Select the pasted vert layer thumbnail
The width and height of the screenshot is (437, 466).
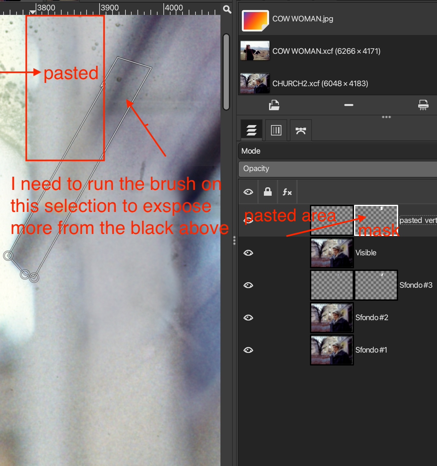click(332, 220)
